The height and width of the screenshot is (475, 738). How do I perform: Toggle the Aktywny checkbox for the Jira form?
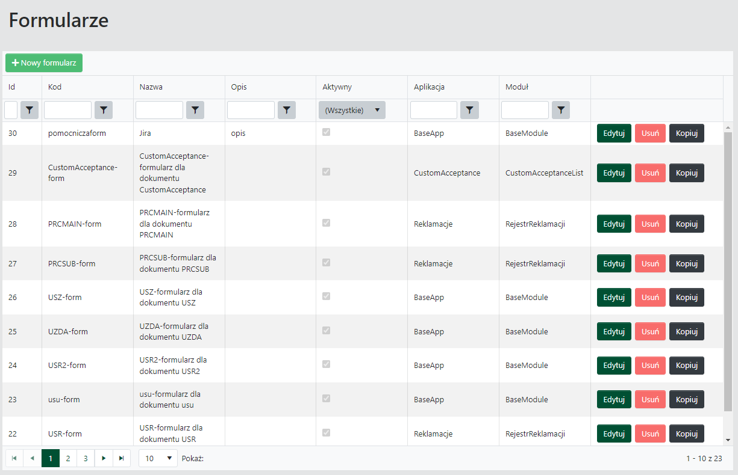tap(326, 132)
